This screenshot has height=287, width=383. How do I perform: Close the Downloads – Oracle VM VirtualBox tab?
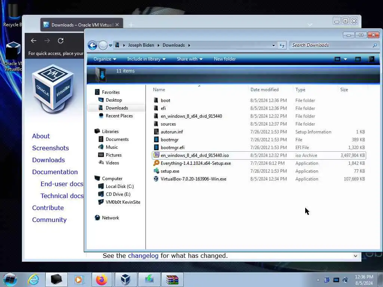(x=117, y=25)
